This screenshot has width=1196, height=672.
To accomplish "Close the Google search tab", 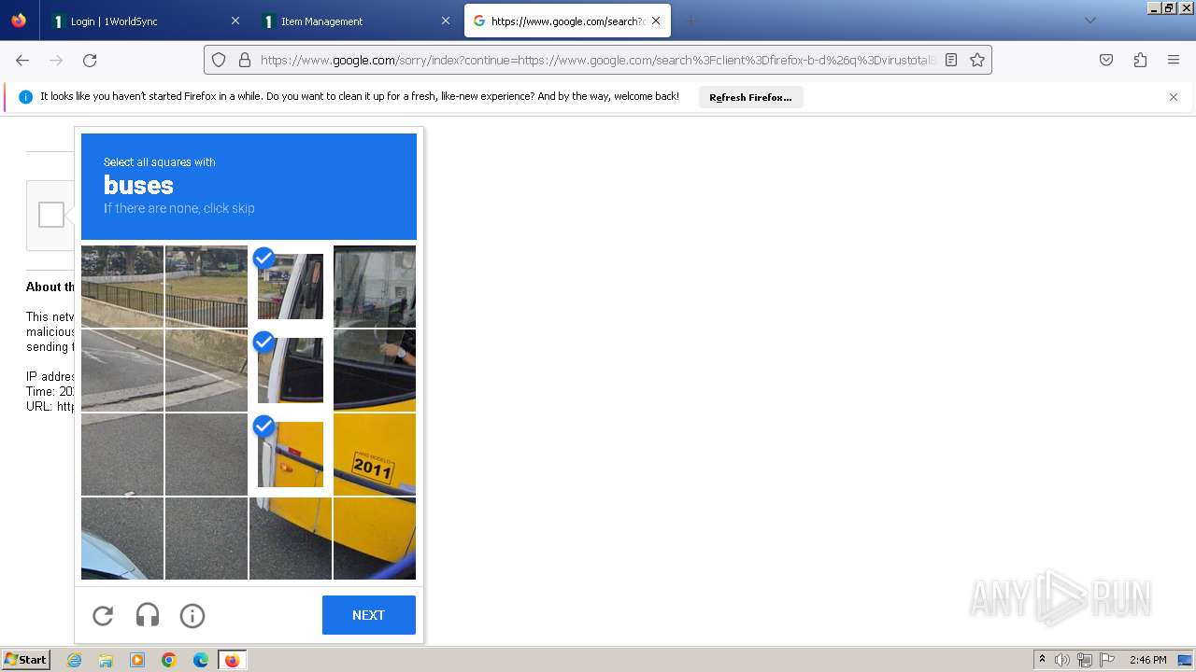I will [656, 21].
